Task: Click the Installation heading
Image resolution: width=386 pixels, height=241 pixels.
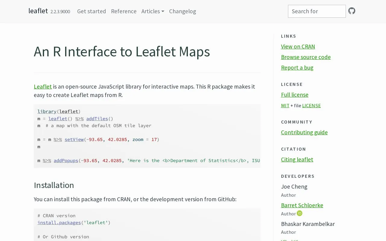Action: pyautogui.click(x=54, y=185)
